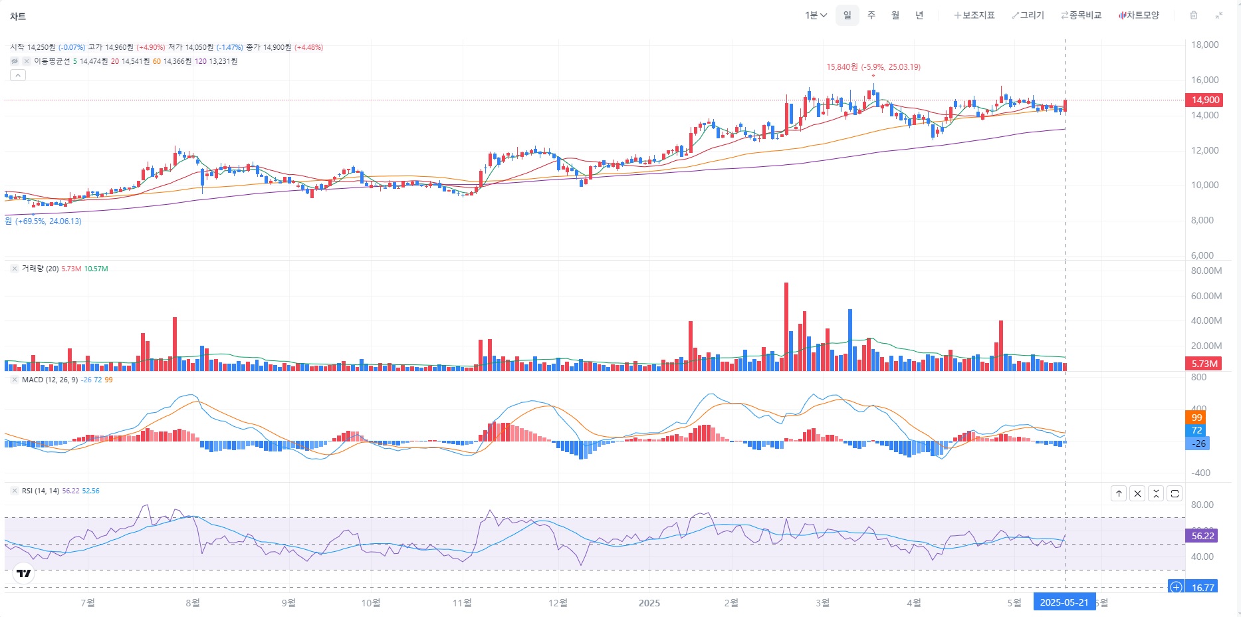Click the 2025-05-21 date marker

click(x=1064, y=602)
